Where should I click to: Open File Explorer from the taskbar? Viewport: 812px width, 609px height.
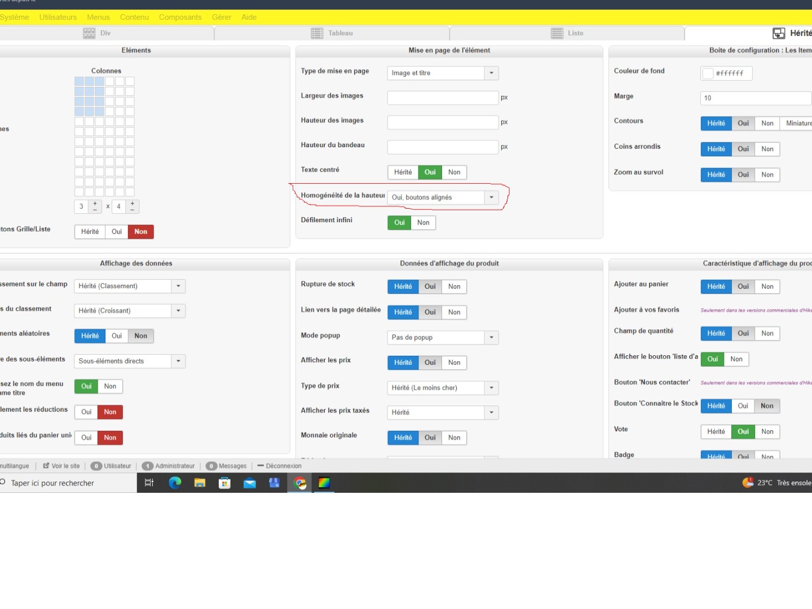click(200, 483)
